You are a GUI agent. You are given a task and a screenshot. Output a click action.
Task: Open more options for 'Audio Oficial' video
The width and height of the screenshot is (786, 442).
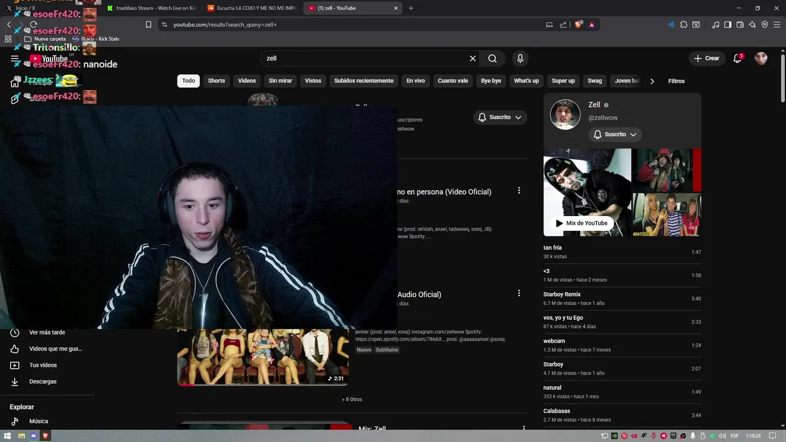[x=519, y=293]
